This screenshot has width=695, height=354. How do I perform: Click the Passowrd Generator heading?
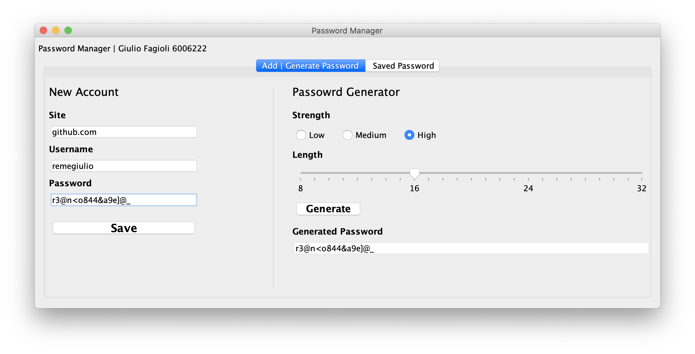346,92
